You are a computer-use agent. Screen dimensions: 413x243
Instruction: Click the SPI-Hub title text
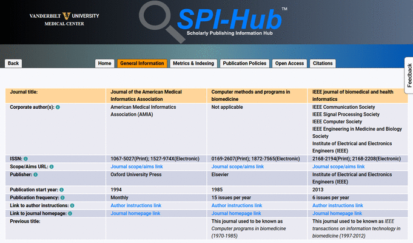click(x=230, y=19)
